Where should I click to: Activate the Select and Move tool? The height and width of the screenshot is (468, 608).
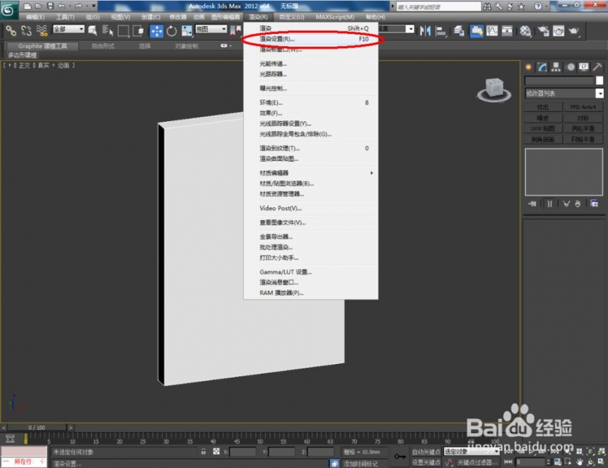click(157, 31)
